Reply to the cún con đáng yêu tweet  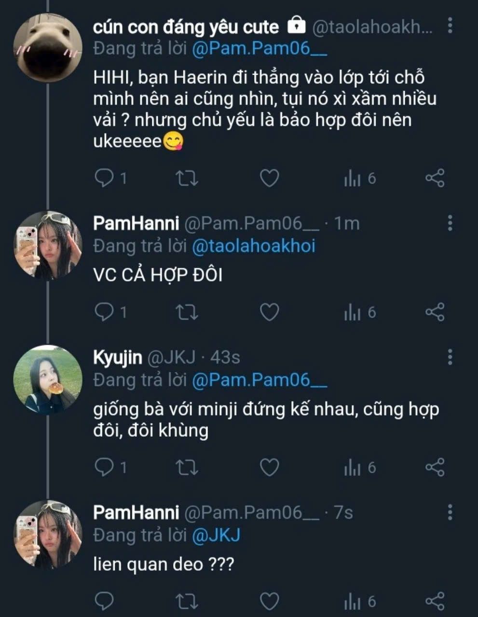tap(103, 178)
